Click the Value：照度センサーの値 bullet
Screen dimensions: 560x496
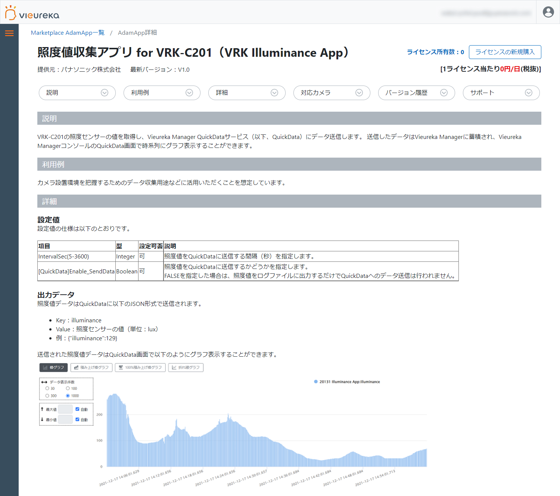click(x=108, y=329)
